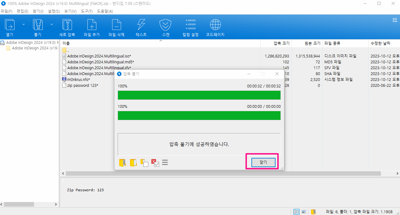Click the SHA 파일 type cell
400x215 pixels.
tap(332, 74)
